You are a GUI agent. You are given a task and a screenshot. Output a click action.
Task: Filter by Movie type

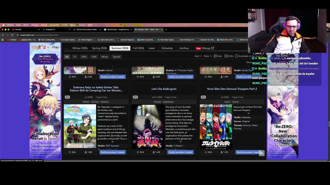click(x=105, y=57)
